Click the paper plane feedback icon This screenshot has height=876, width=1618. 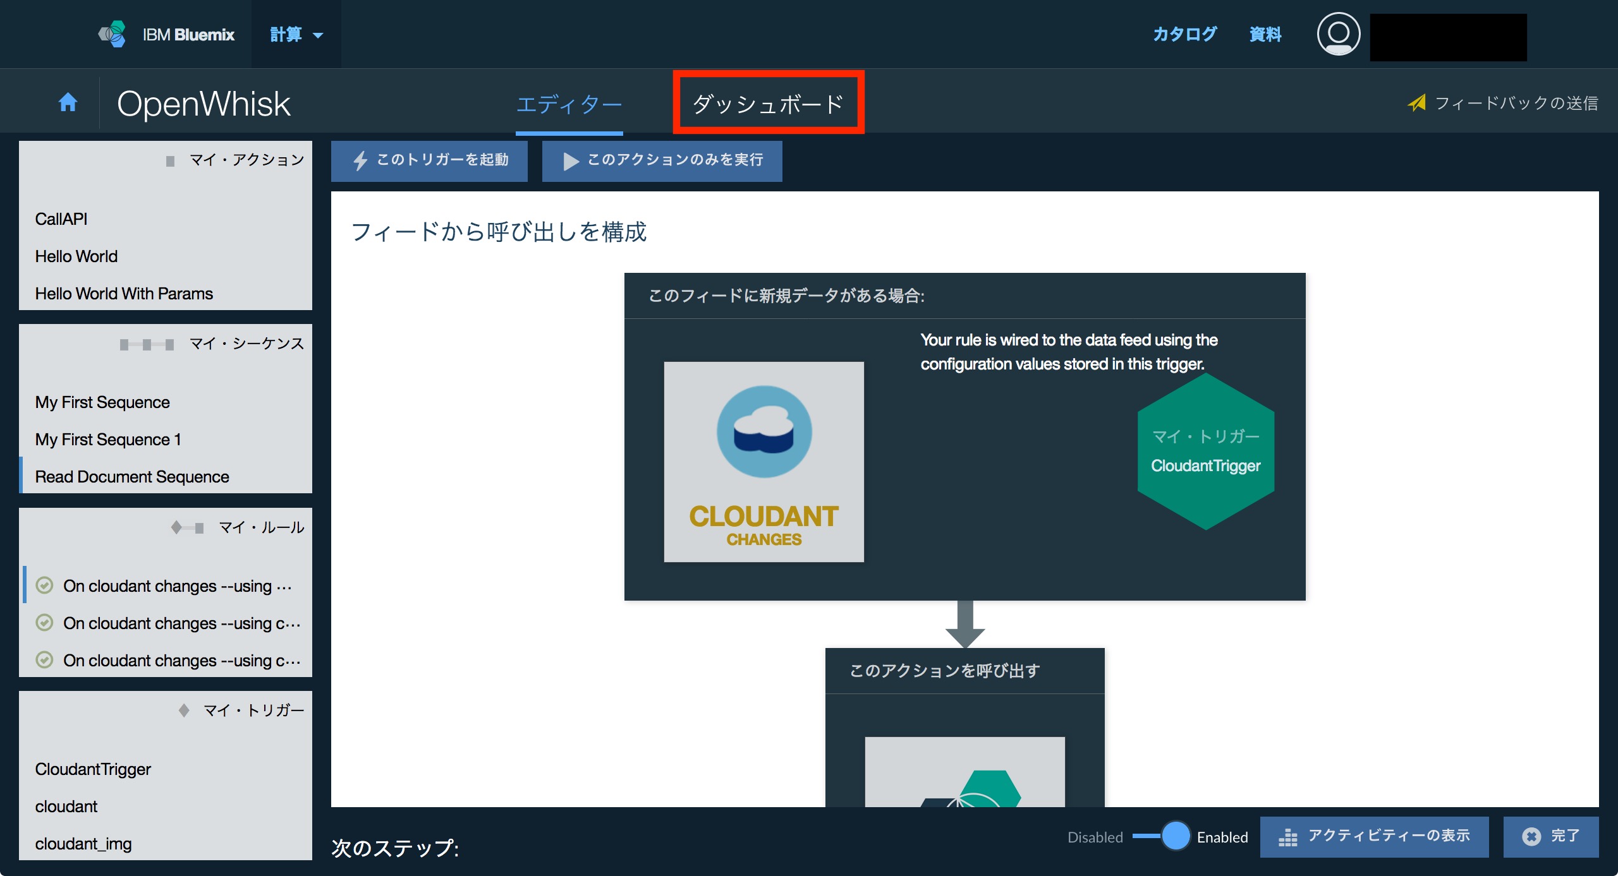1417,102
